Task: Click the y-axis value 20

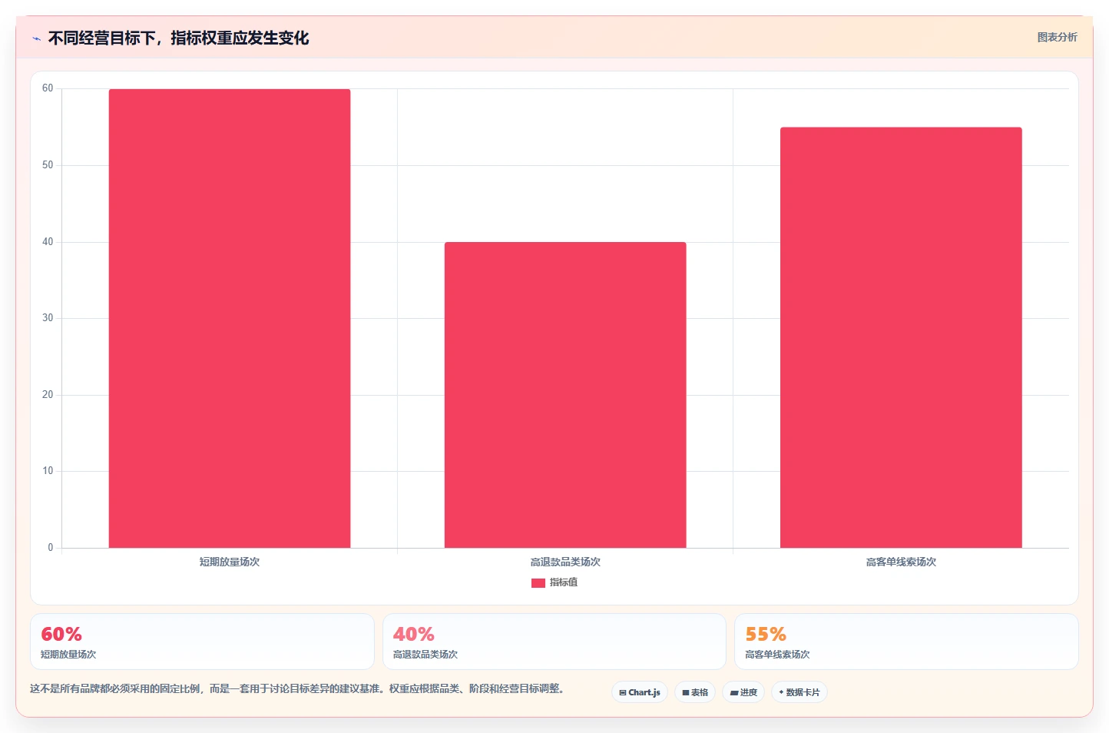Action: click(x=48, y=395)
